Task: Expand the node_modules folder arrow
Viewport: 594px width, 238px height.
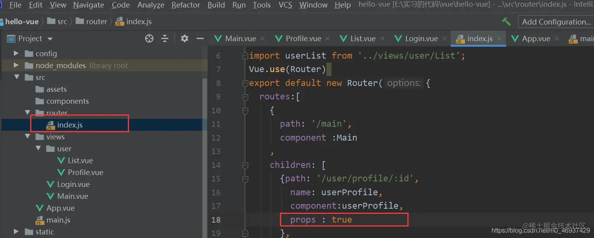Action: (x=16, y=65)
